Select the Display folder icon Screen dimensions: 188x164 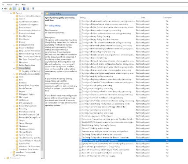(17, 42)
